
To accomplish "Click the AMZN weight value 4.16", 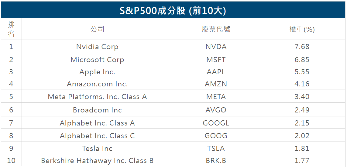I will 302,84.
